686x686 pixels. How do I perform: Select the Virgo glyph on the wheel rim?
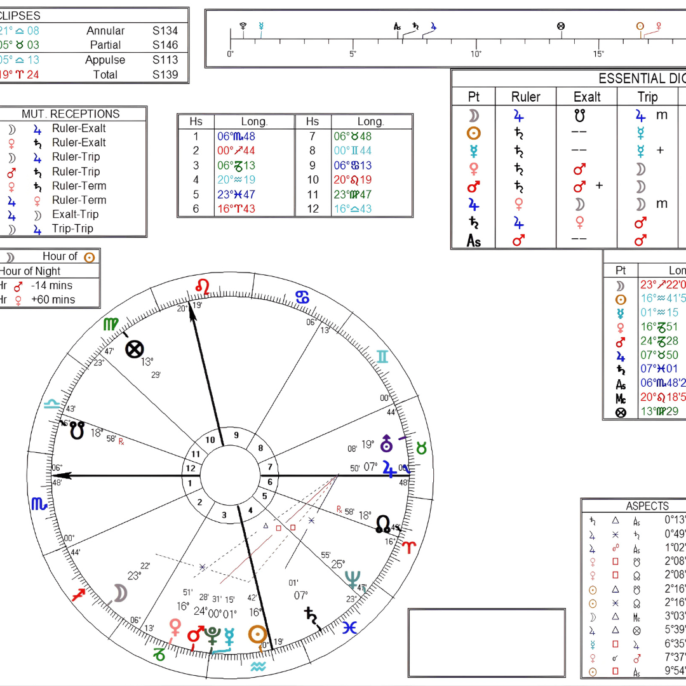[x=111, y=324]
